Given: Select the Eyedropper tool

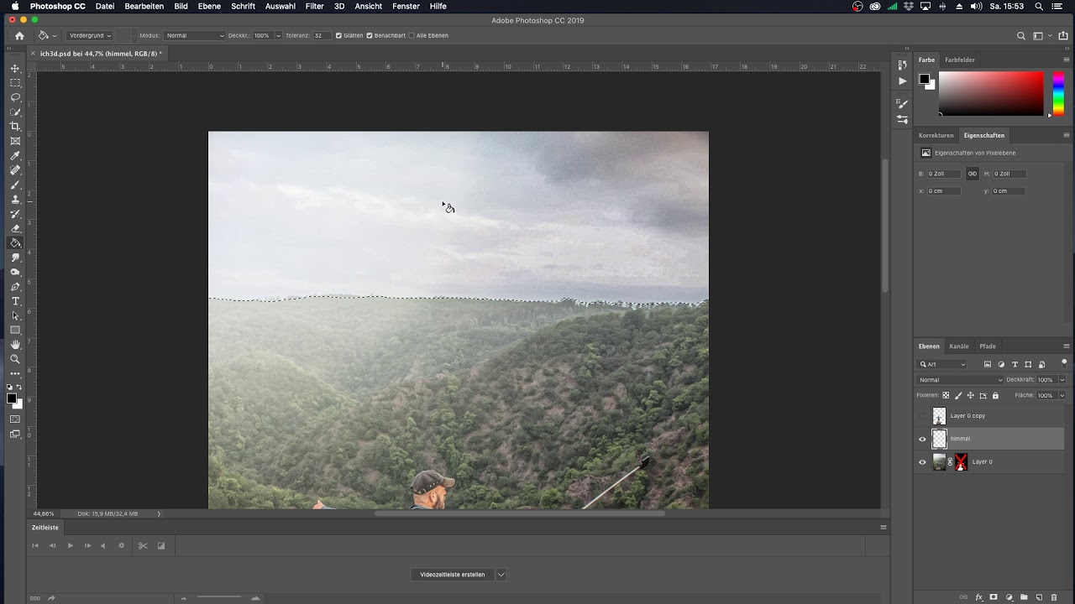Looking at the screenshot, I should tap(15, 155).
